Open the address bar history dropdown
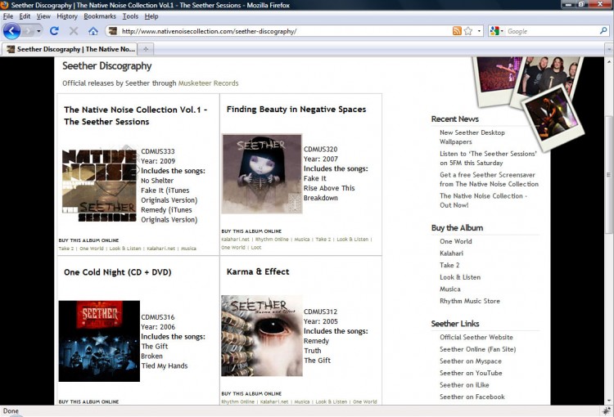Viewport: 614px width, 417px height. pos(479,31)
